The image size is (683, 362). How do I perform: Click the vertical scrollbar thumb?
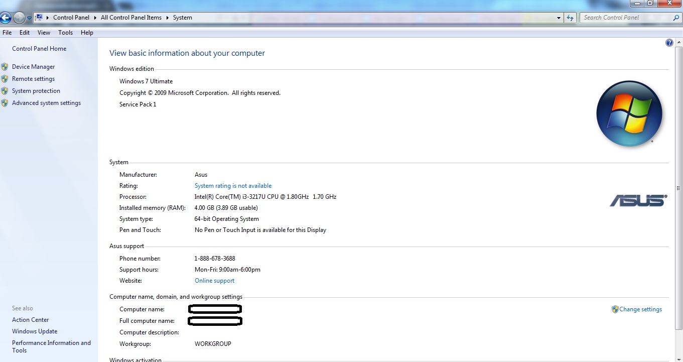(678, 188)
